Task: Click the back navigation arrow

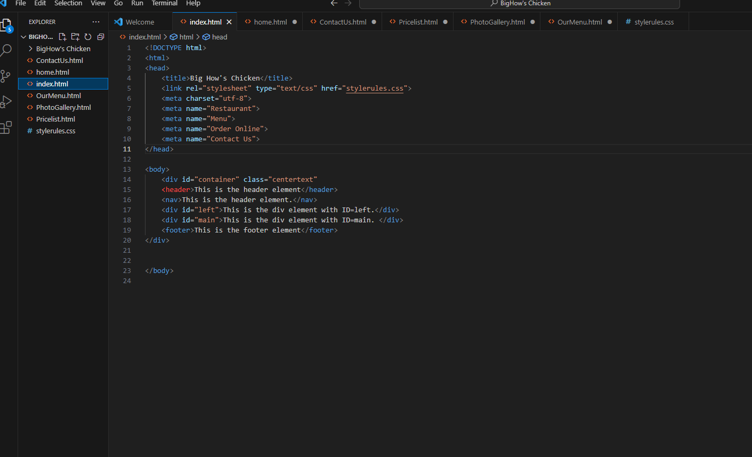Action: pos(334,3)
